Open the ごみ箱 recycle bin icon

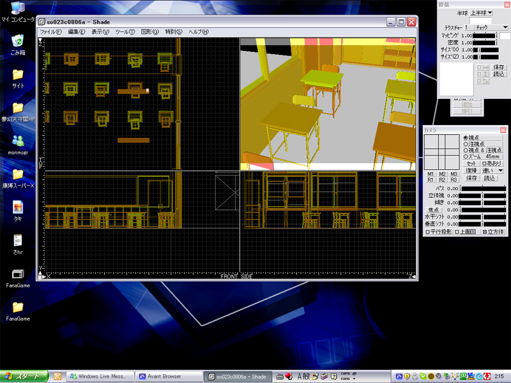click(x=18, y=45)
